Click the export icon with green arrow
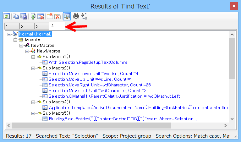Image resolution: width=241 pixels, height=142 pixels. point(33,16)
